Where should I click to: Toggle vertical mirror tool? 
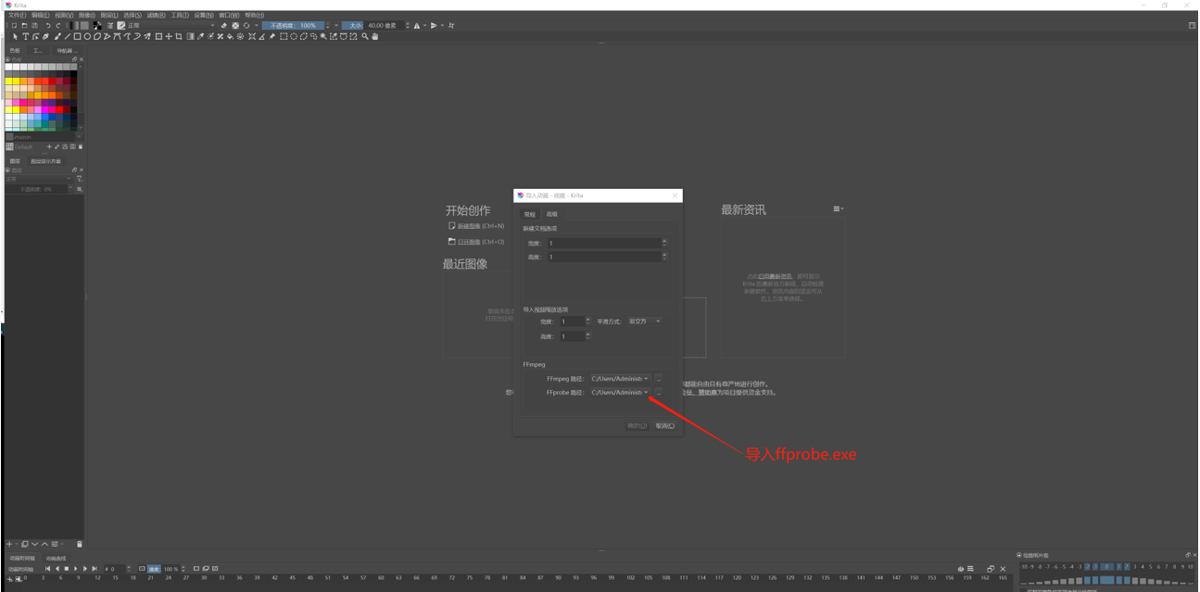434,26
